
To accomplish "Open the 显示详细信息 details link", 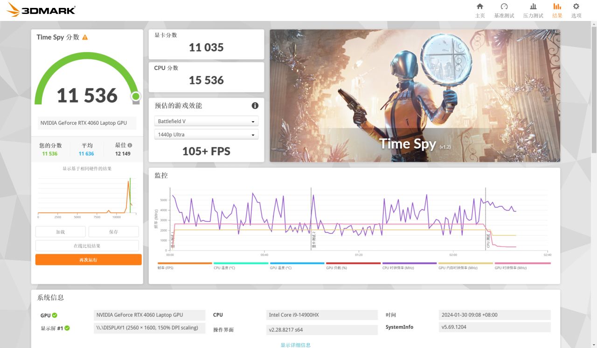I will point(296,345).
